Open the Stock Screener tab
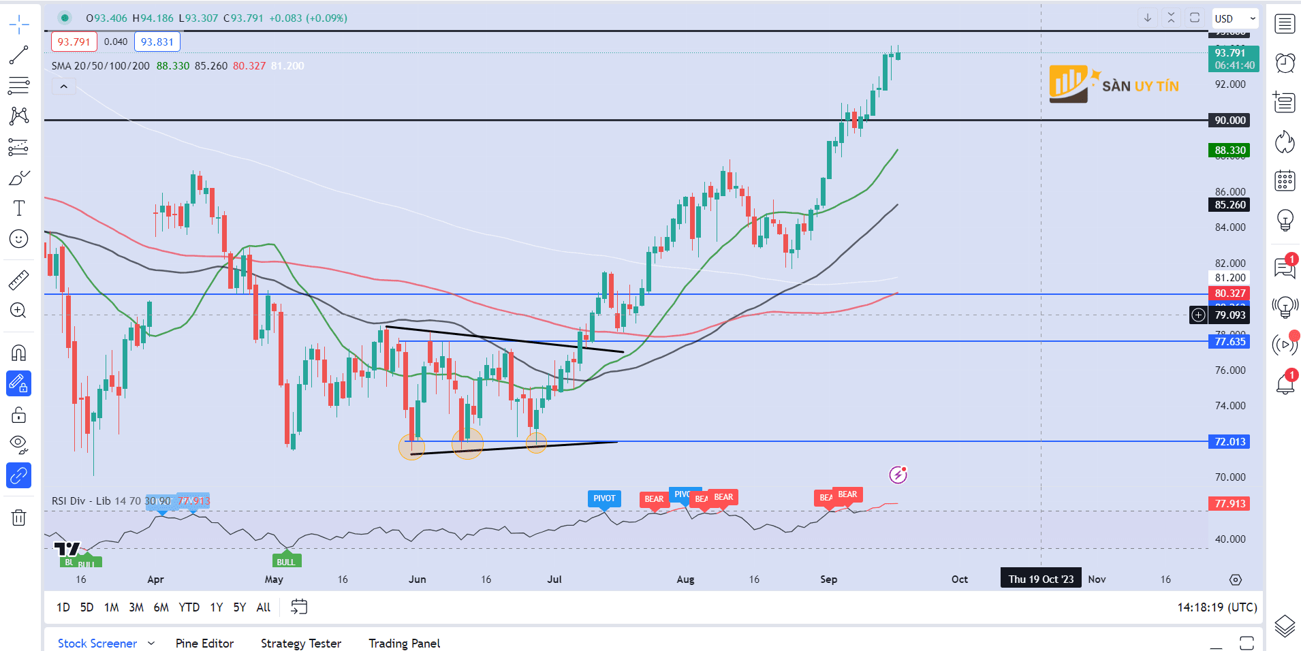 pos(97,643)
